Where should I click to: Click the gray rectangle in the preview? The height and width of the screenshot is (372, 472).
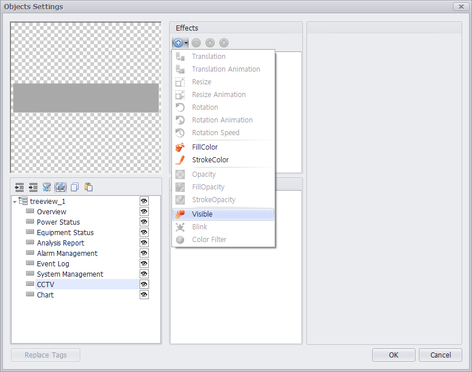tap(86, 98)
